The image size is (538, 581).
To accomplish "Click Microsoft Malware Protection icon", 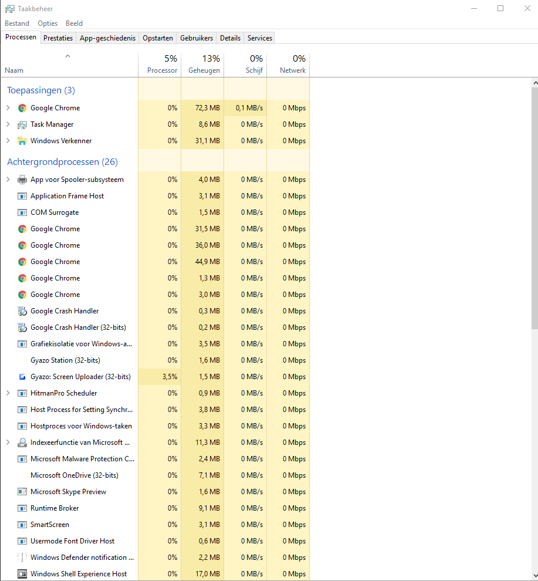I will (22, 459).
